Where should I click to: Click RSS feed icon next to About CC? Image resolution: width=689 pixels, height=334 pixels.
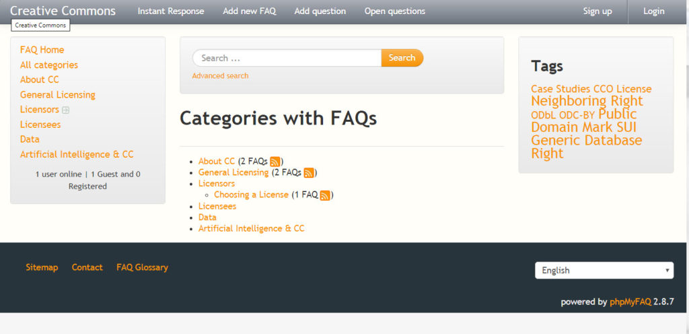click(275, 162)
